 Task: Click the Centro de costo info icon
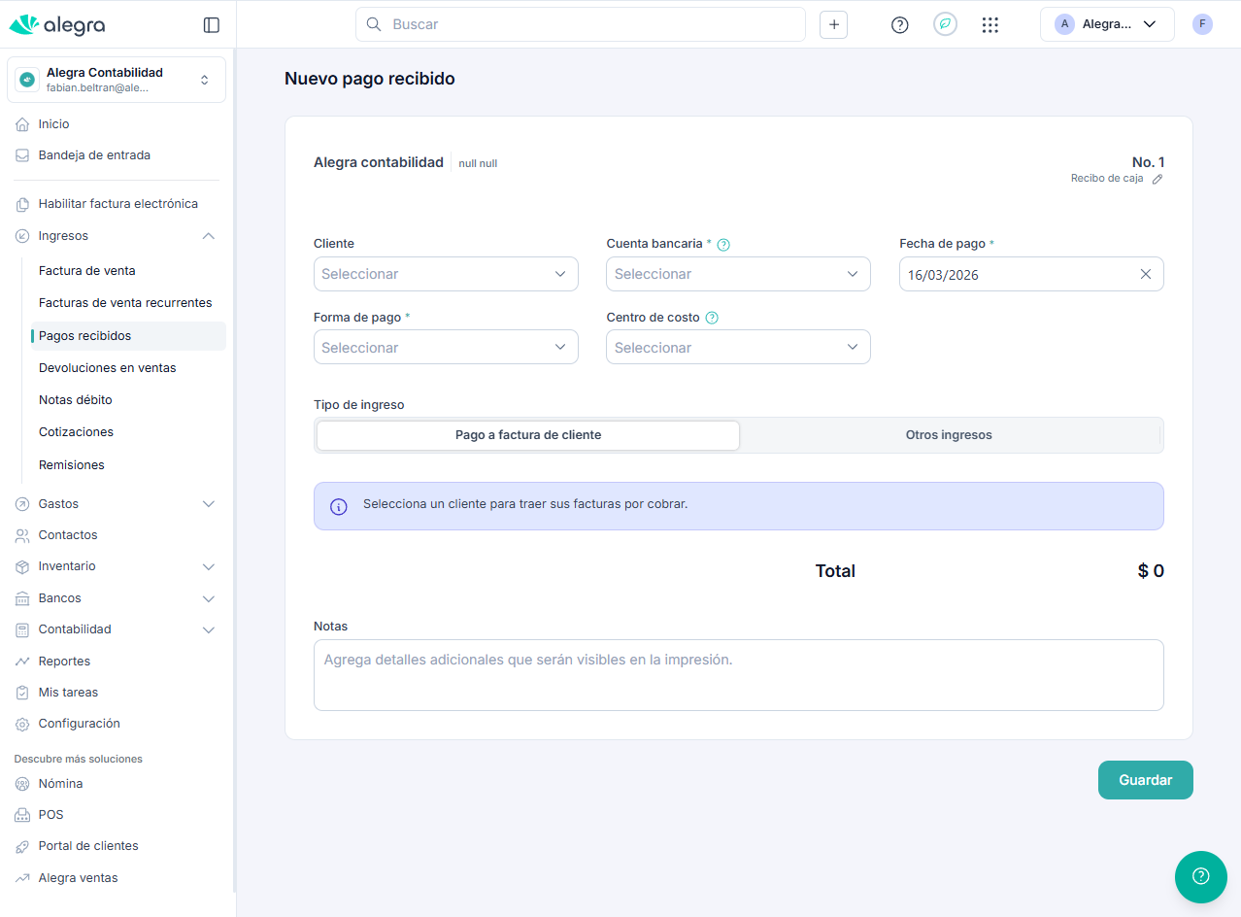(x=712, y=318)
